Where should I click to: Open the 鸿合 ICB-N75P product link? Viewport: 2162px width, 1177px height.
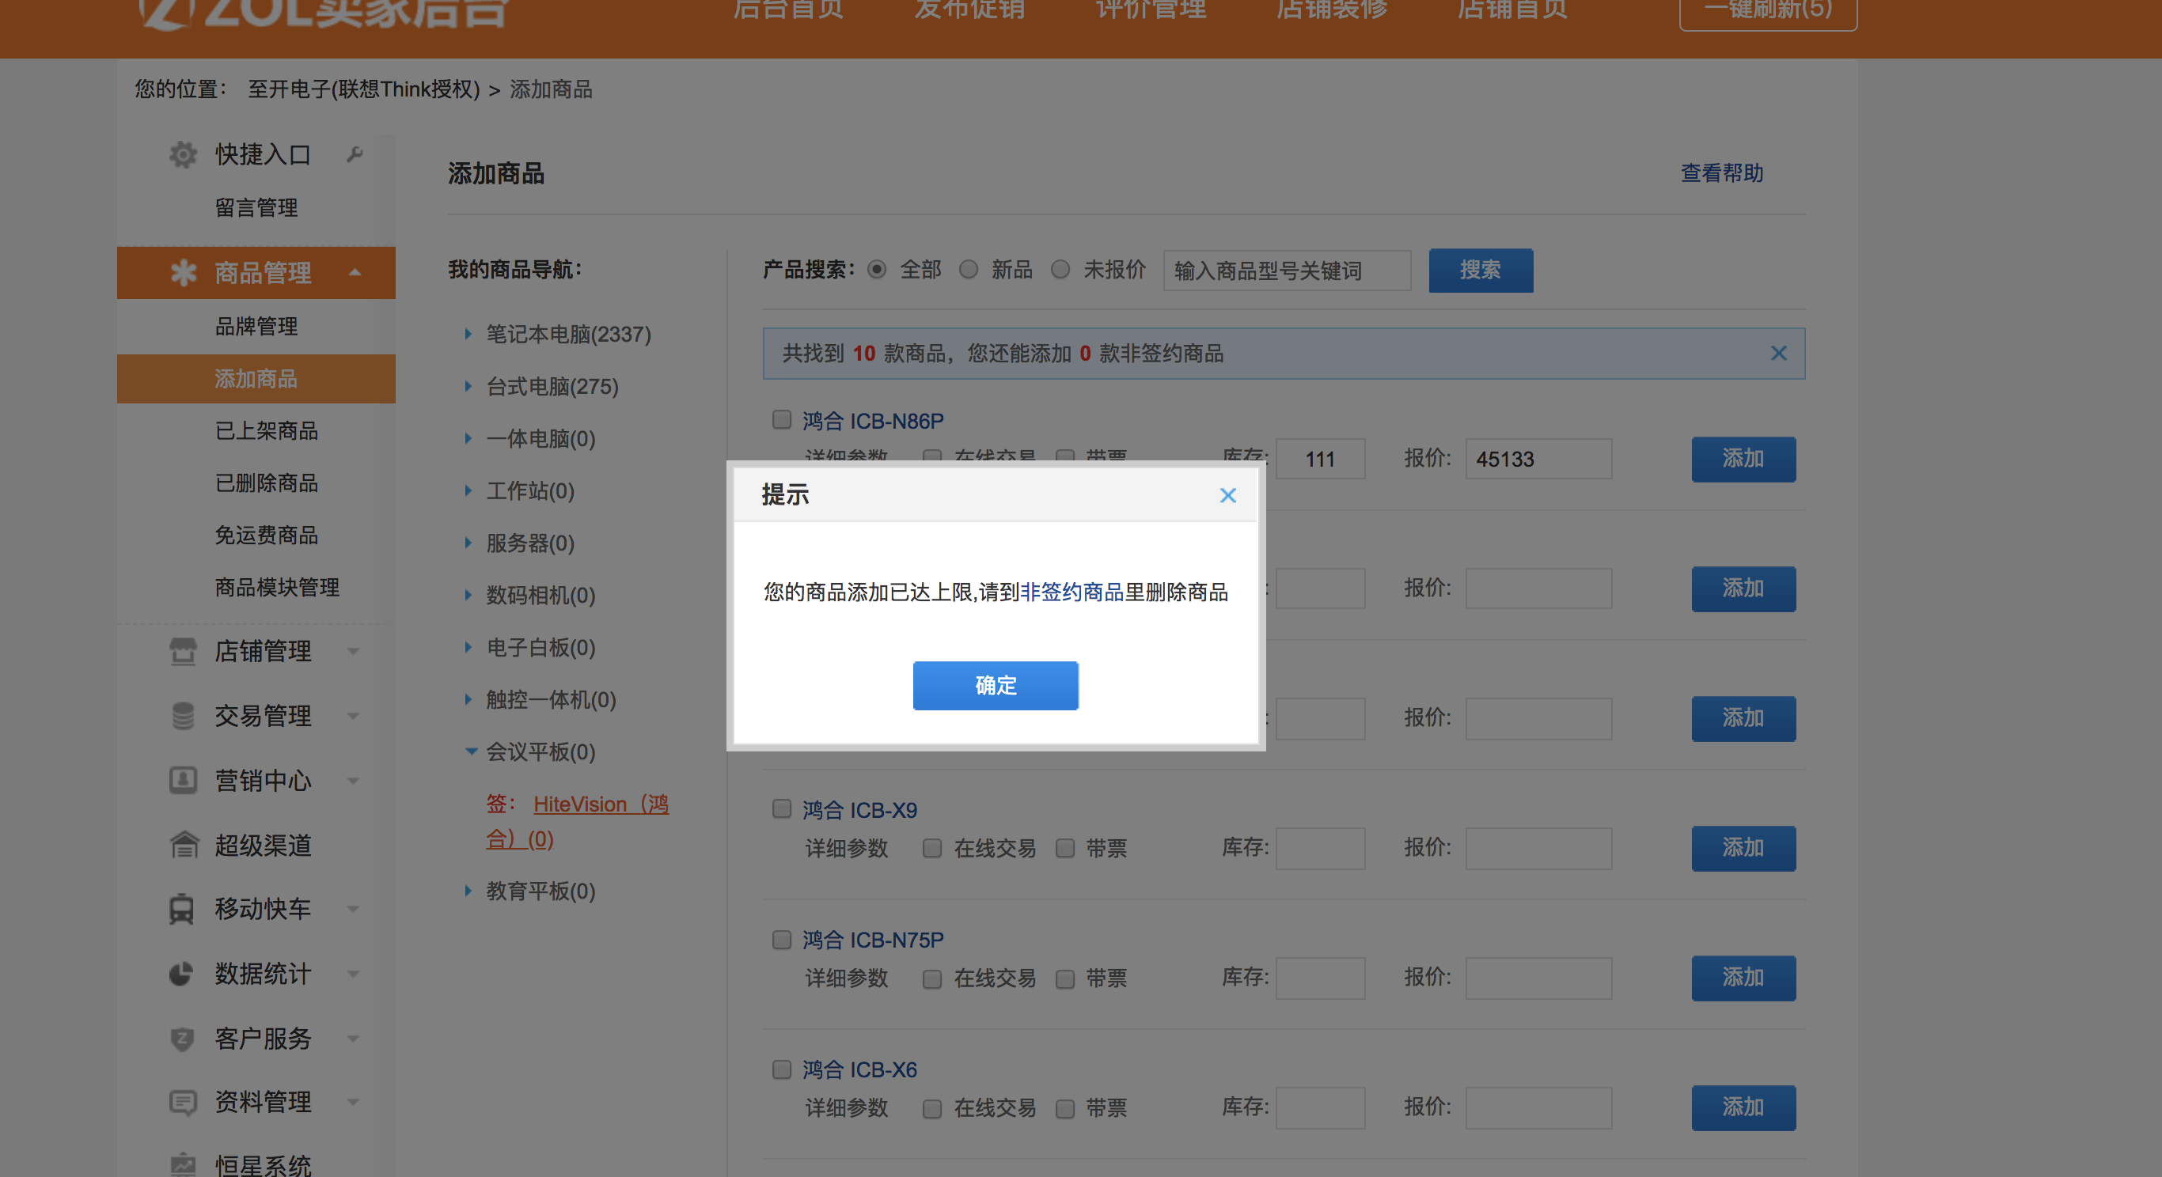[873, 940]
